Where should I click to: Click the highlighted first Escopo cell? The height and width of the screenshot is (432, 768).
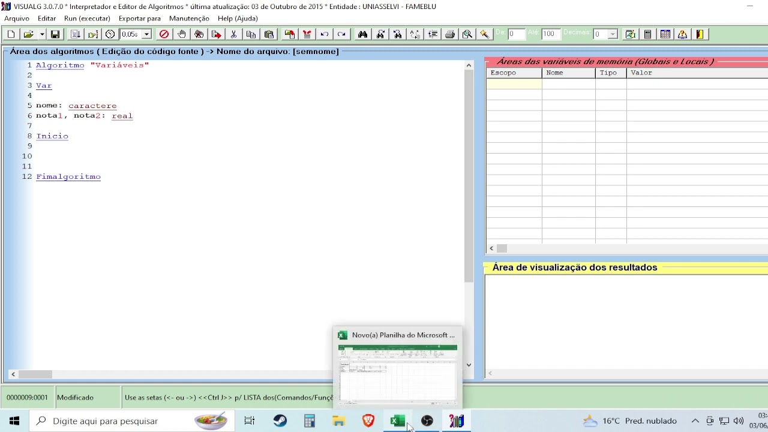pyautogui.click(x=514, y=83)
